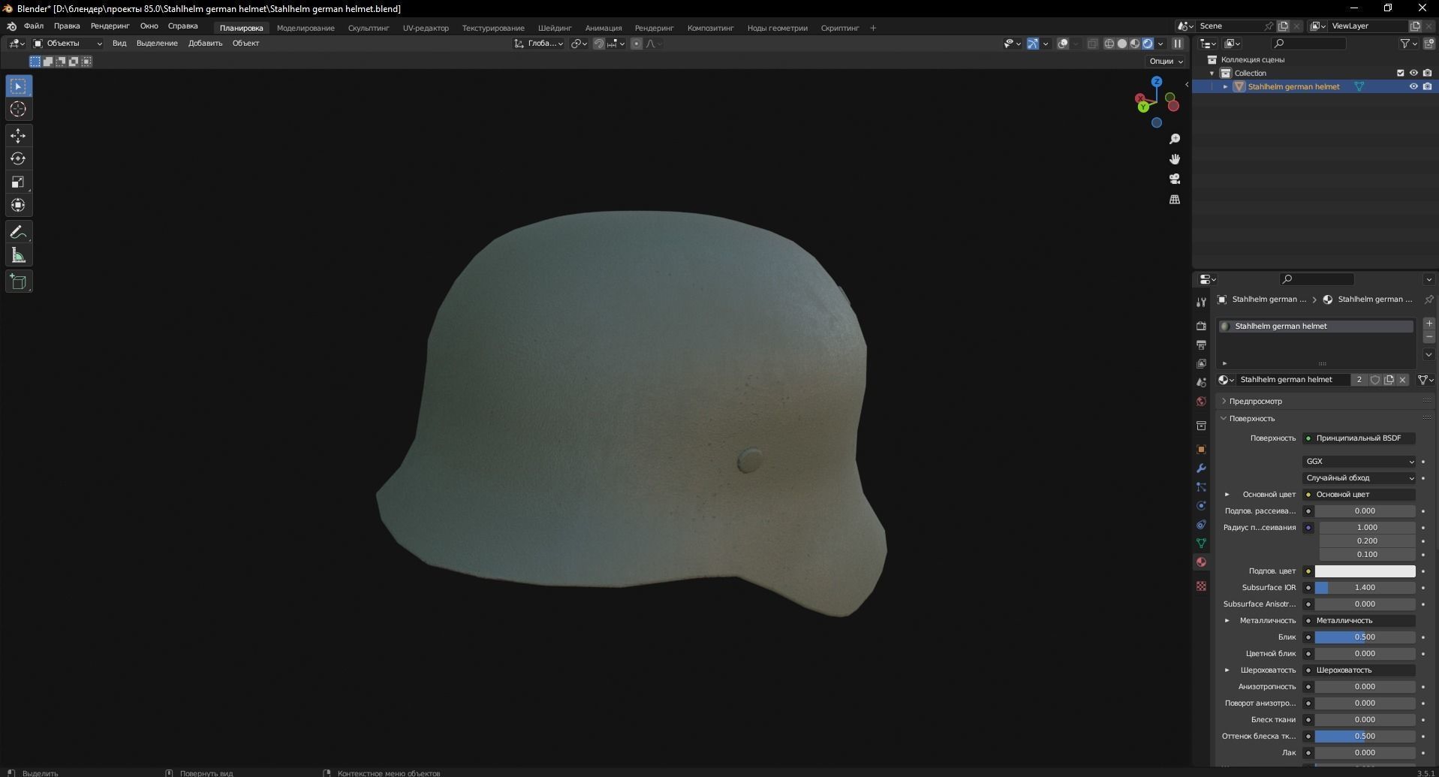Pick the Annotate pencil tool
Image resolution: width=1439 pixels, height=777 pixels.
[18, 233]
